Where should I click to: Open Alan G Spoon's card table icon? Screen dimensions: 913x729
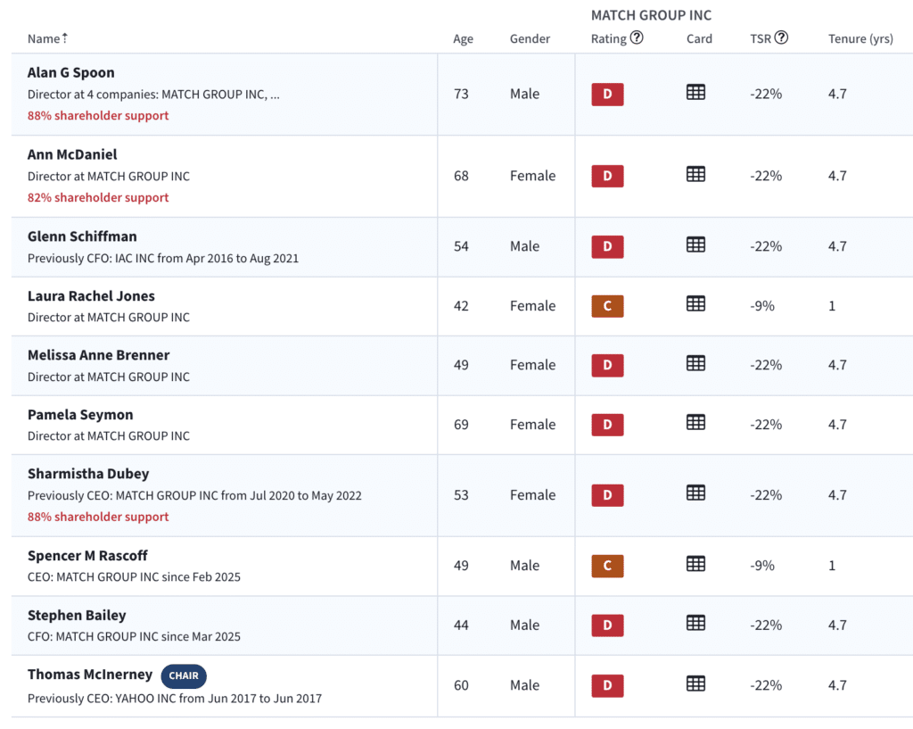[x=695, y=93]
